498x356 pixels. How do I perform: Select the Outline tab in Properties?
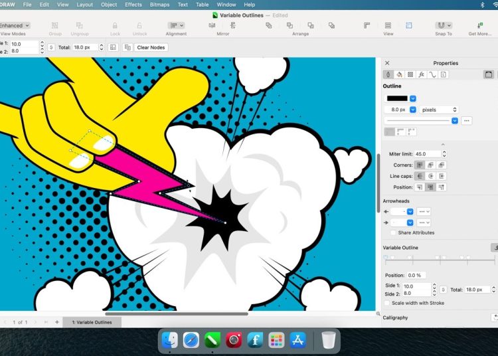click(x=388, y=74)
